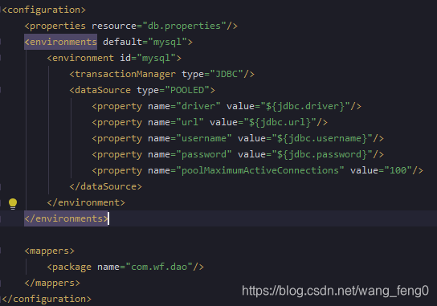Image resolution: width=437 pixels, height=306 pixels.
Task: Click the ${jdbc.driver} value
Action: pos(305,106)
